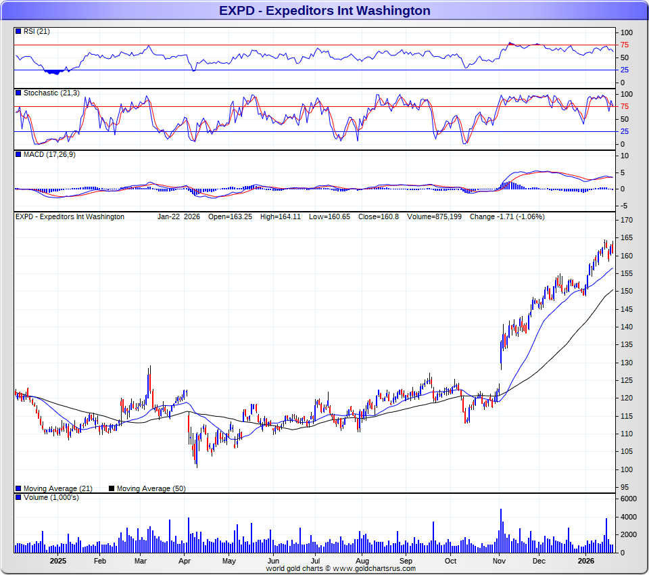Click the 'Moving Average (21)' legend text
Image resolution: width=649 pixels, height=575 pixels.
tap(58, 488)
